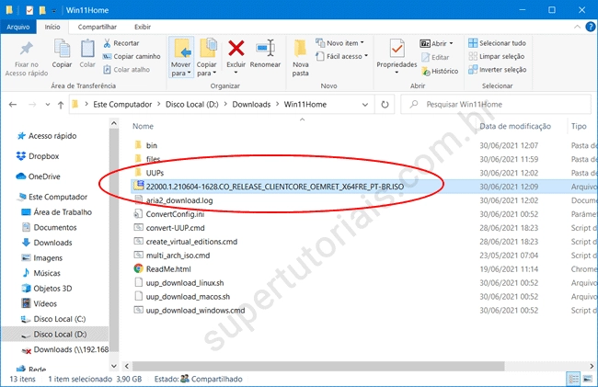This screenshot has width=598, height=387.
Task: Click the horizontal scrollbar right arrow
Action: pos(592,366)
